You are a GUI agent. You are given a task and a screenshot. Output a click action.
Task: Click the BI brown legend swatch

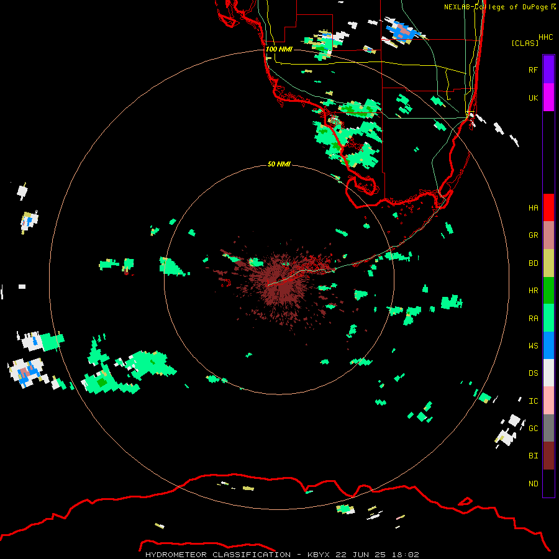pos(548,456)
